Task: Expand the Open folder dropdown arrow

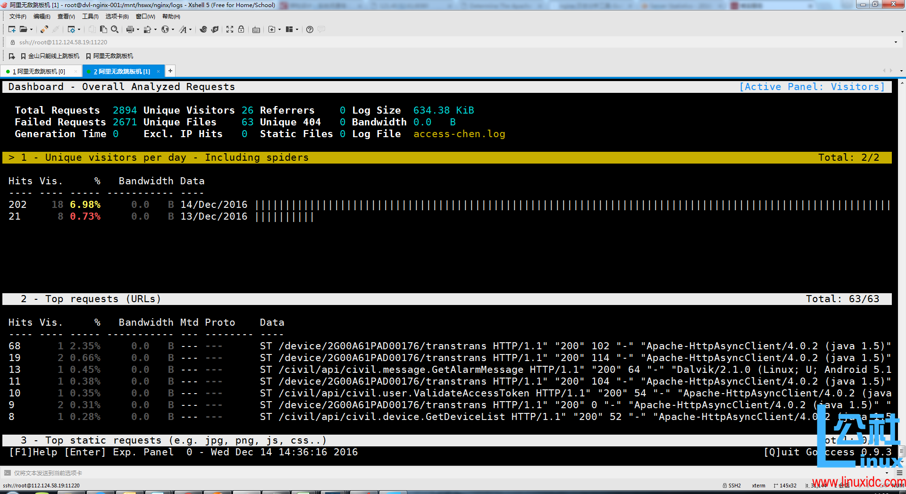Action: click(32, 30)
